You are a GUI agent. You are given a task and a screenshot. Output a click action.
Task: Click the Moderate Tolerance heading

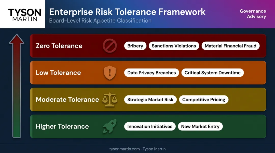(67, 99)
